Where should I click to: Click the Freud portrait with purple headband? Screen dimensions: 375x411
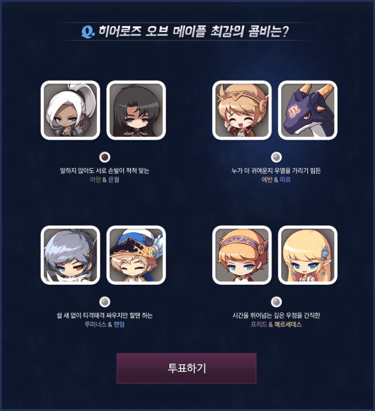pyautogui.click(x=242, y=255)
